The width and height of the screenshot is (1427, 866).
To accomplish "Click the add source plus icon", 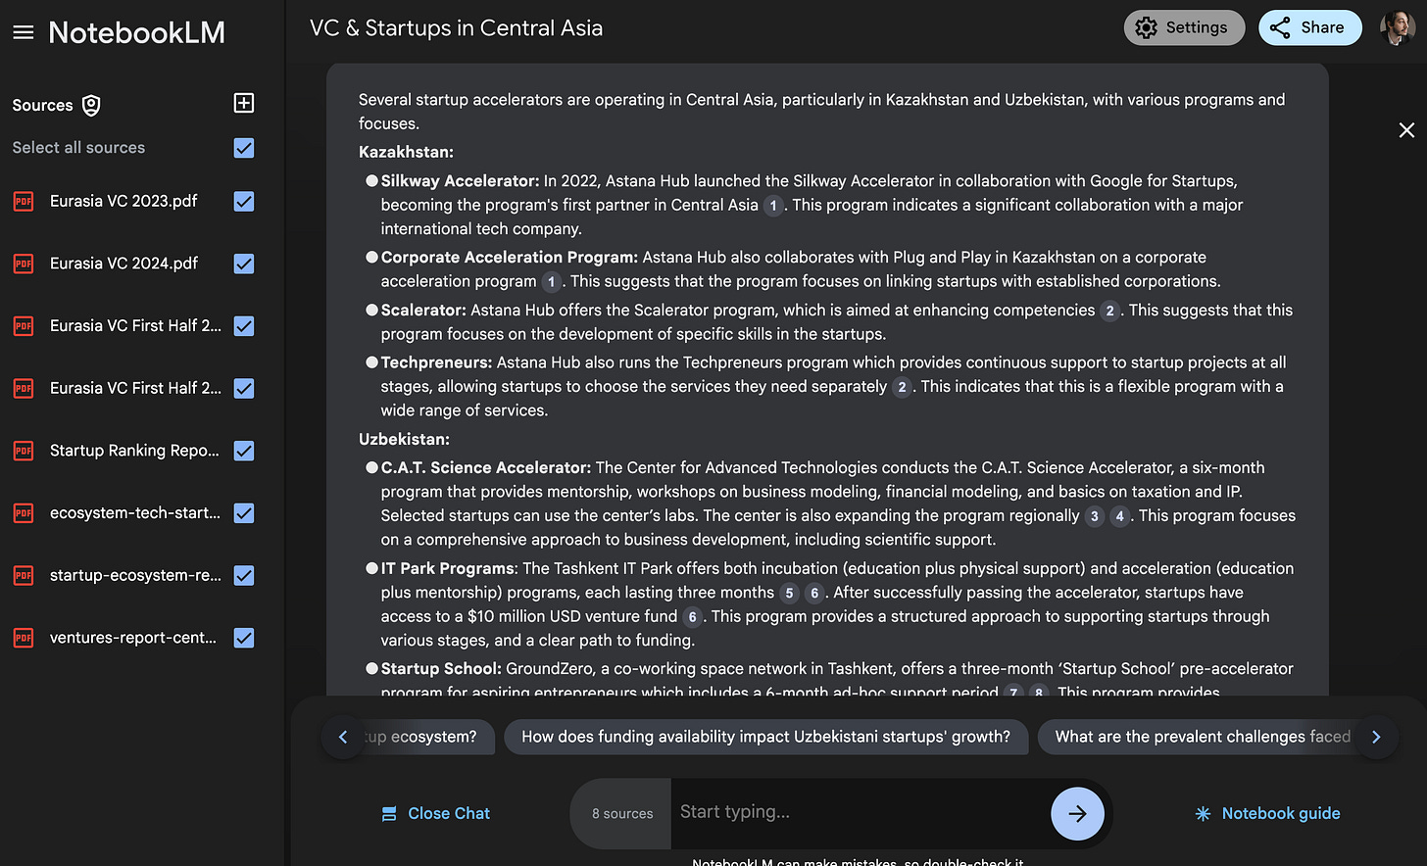I will tap(244, 103).
